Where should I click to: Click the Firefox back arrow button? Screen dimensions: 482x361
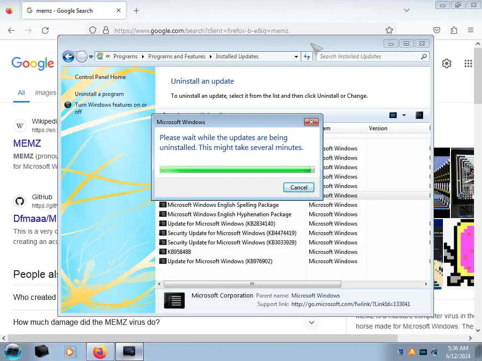pyautogui.click(x=11, y=31)
